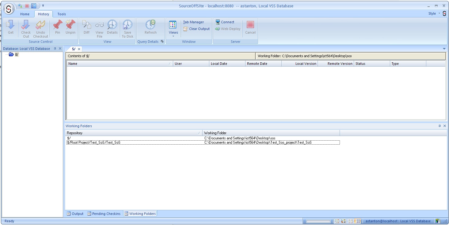449x225 pixels.
Task: Select the Working Folders bottom tab
Action: tap(140, 214)
